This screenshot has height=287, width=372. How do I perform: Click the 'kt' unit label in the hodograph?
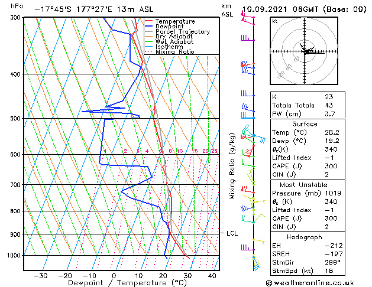(275, 21)
